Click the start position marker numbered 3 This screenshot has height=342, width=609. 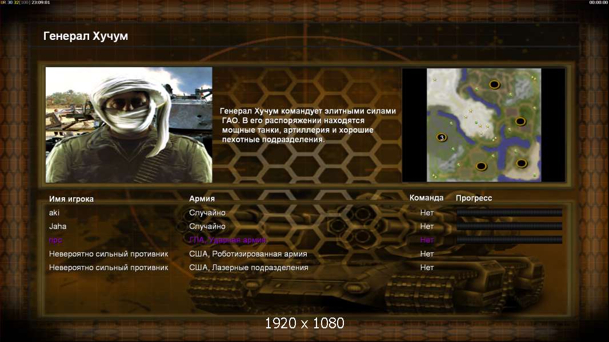[442, 137]
